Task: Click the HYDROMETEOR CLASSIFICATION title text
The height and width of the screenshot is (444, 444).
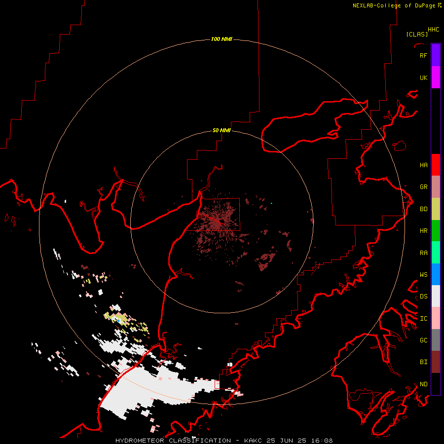Action: (173, 441)
